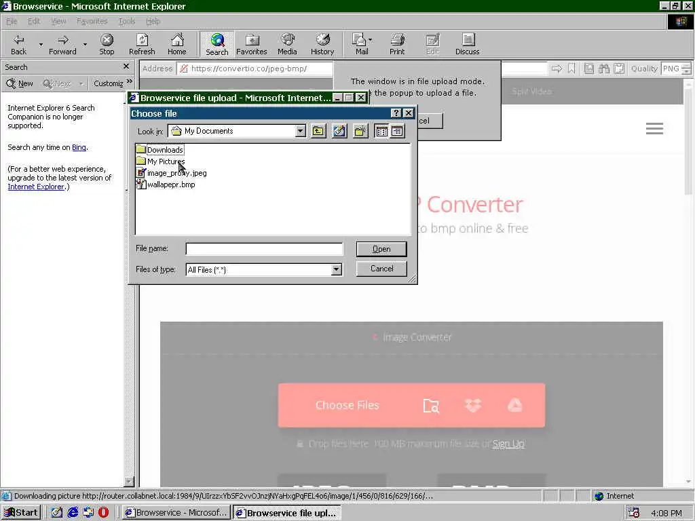Viewport: 695px width, 521px height.
Task: Toggle the Search toolbar button
Action: (217, 44)
